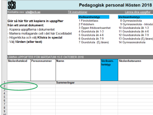Select '12 Grundsärskola åk 7-9' entry
Screen dimensions: 153x115
click(134, 35)
